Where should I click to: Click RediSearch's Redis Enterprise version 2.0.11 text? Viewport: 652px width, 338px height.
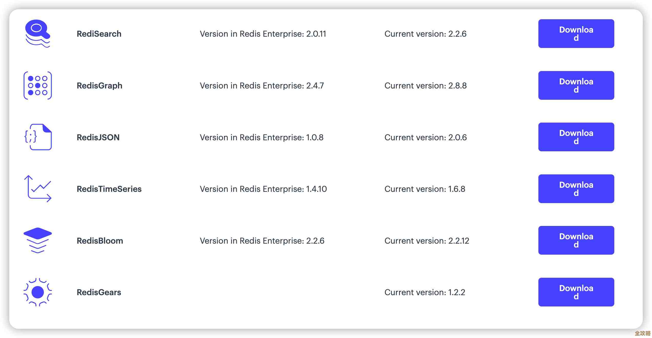coord(263,34)
